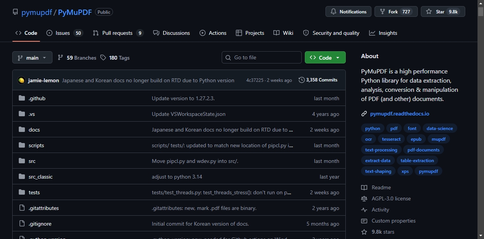This screenshot has height=239, width=484.
Task: Click file icon of .gitattributes row
Action: pyautogui.click(x=22, y=208)
